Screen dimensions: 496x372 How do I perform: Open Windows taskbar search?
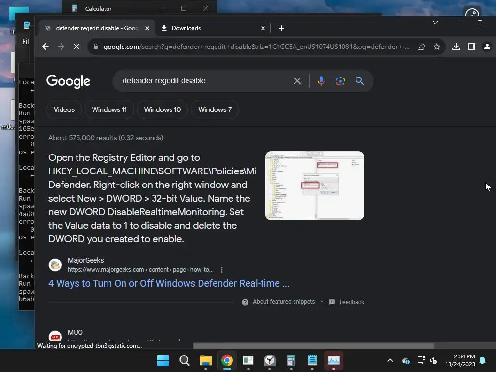coord(184,360)
